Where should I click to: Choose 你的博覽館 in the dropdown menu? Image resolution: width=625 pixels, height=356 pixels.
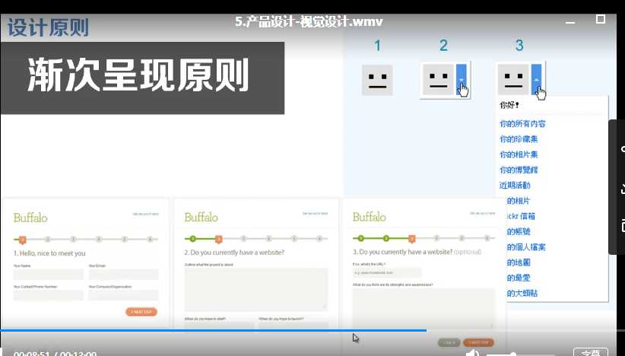[x=519, y=170]
